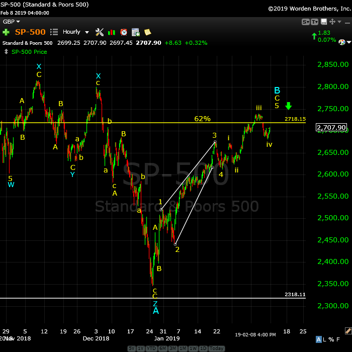352x352 pixels.
Task: Click the Standard & Poors 500 quote label
Action: point(27,43)
